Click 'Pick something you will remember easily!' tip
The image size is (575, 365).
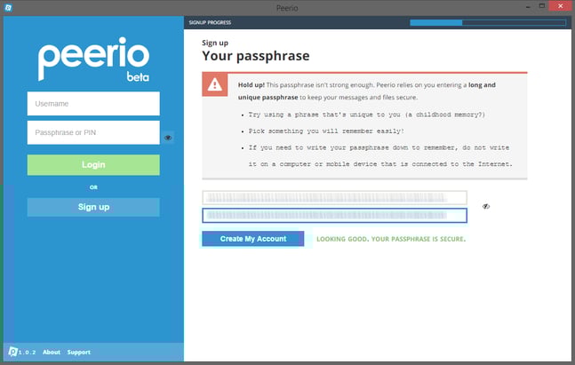click(x=326, y=131)
